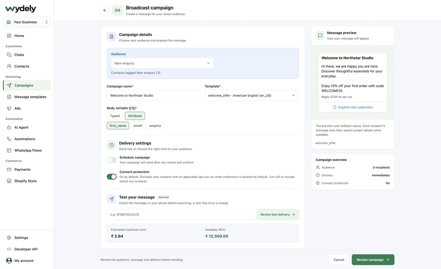Enable the Schedule campaign toggle
The width and height of the screenshot is (441, 269).
[x=112, y=160]
